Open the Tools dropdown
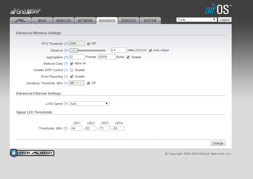This screenshot has width=253, height=179. [197, 20]
